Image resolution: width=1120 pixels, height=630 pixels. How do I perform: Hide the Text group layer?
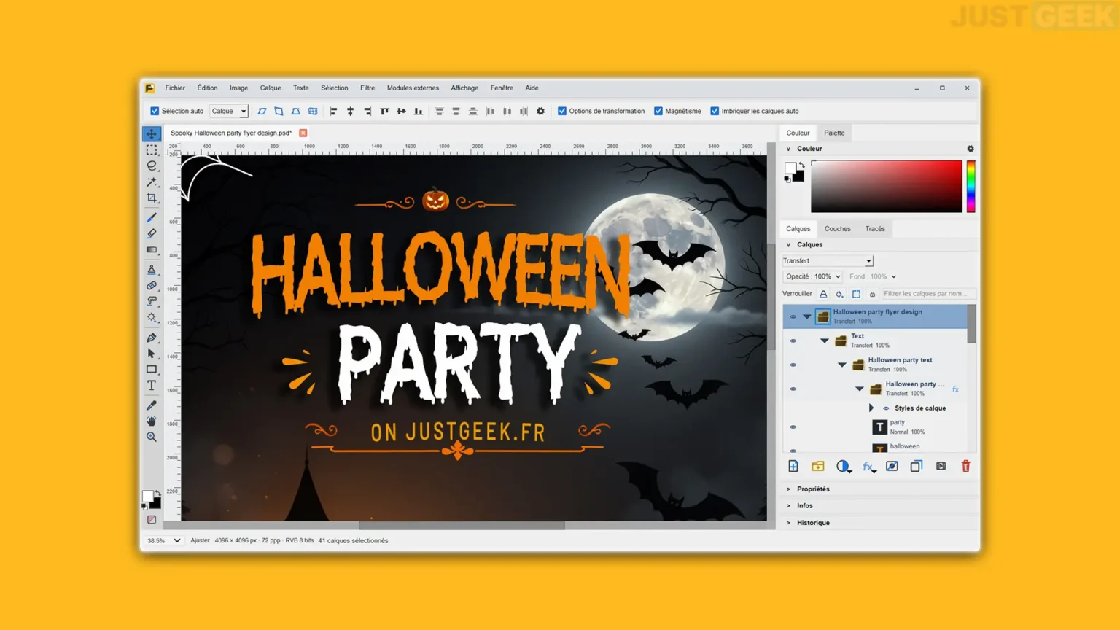click(x=793, y=341)
